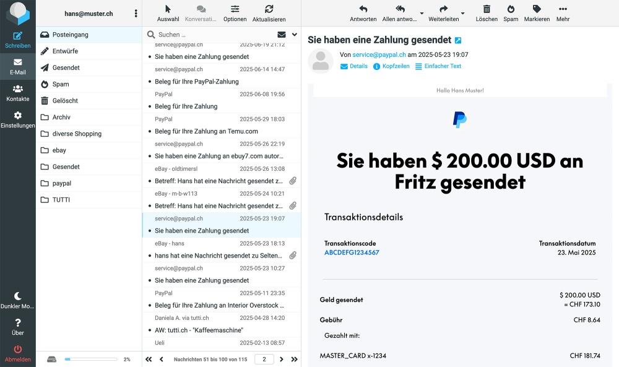Screen dimensions: 619x367
Task: Open Beleg für Ihre Zahlung an Temu.com
Action: point(222,125)
